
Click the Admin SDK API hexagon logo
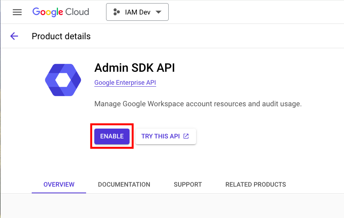63,80
